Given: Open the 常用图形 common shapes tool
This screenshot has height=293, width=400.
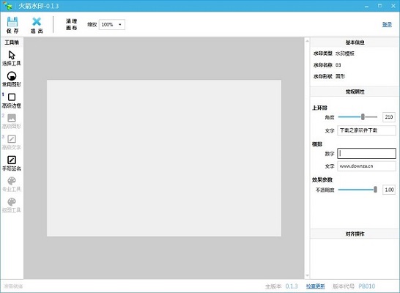Looking at the screenshot, I should 12,76.
